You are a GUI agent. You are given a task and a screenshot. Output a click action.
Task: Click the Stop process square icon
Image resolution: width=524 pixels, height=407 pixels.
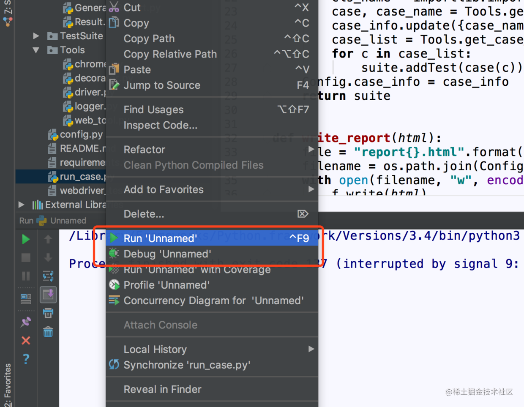pos(26,257)
